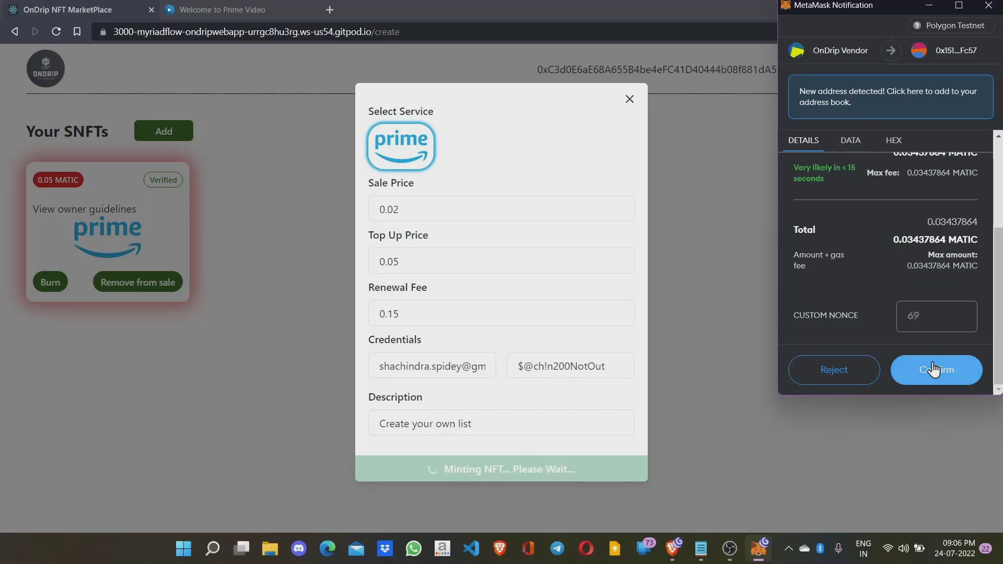Image resolution: width=1003 pixels, height=564 pixels.
Task: Click MetaMask scrollbar up arrow
Action: [x=998, y=136]
